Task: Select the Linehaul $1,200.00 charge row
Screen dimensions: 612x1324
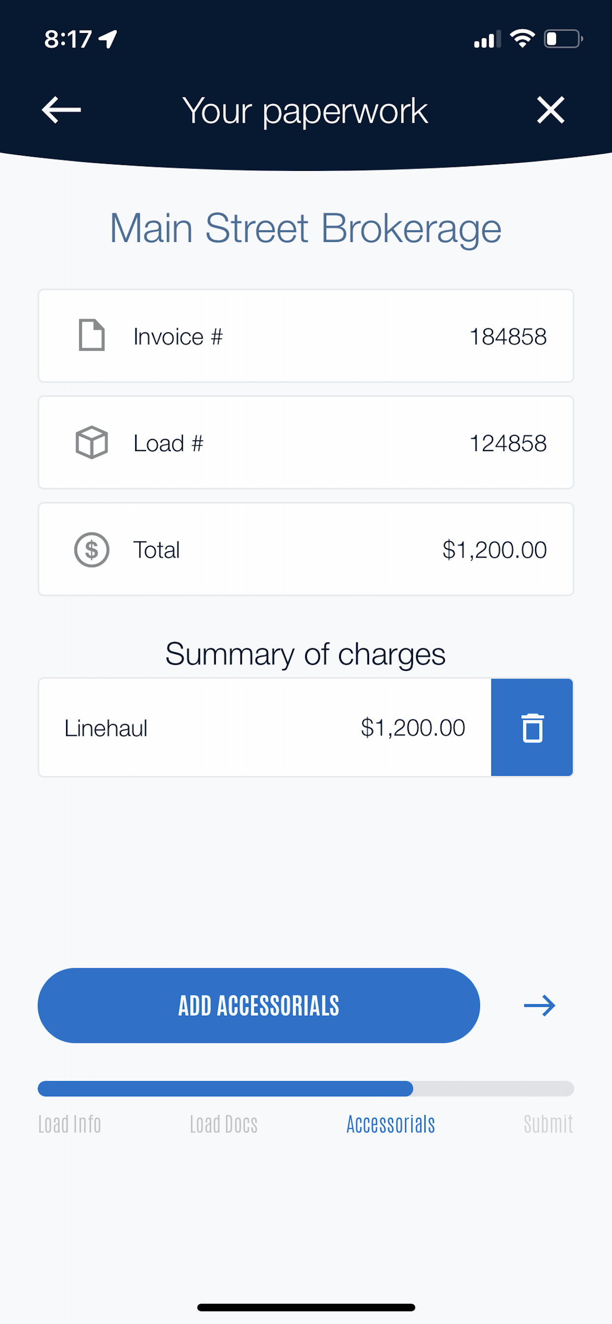Action: click(x=265, y=728)
